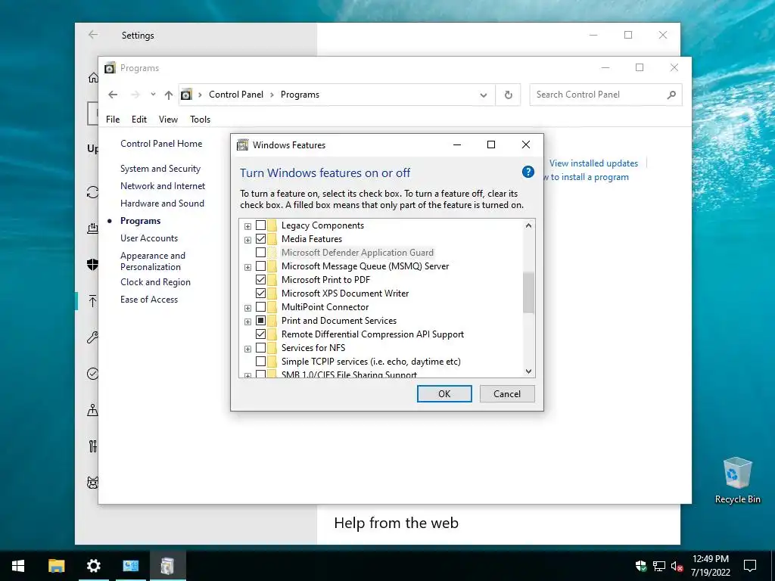Switch to Control Panel taskbar icon
The image size is (775, 581).
[131, 566]
